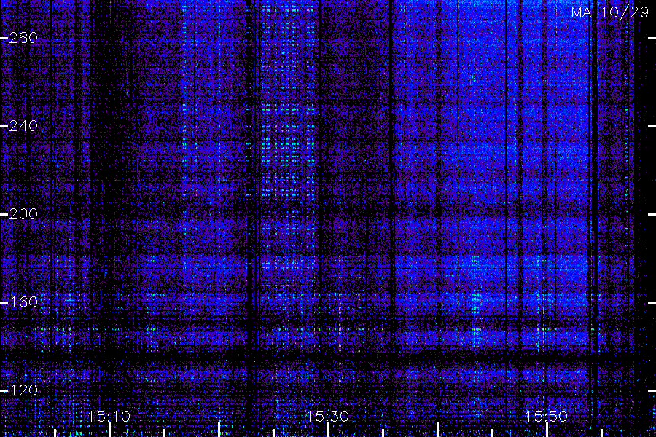Click the 15:50 time axis label
Screen dimensions: 656x437
[547, 416]
